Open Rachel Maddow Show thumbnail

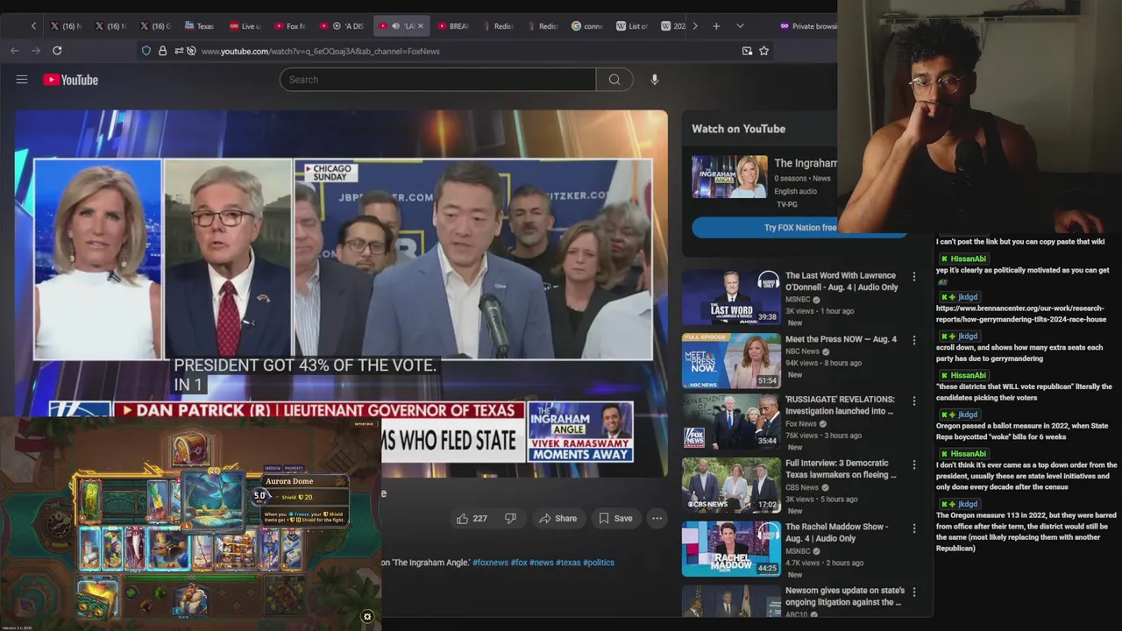pos(731,549)
